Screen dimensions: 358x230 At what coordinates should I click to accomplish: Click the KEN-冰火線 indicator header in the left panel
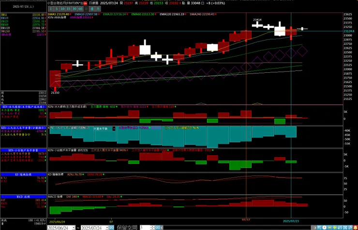[x=23, y=107]
